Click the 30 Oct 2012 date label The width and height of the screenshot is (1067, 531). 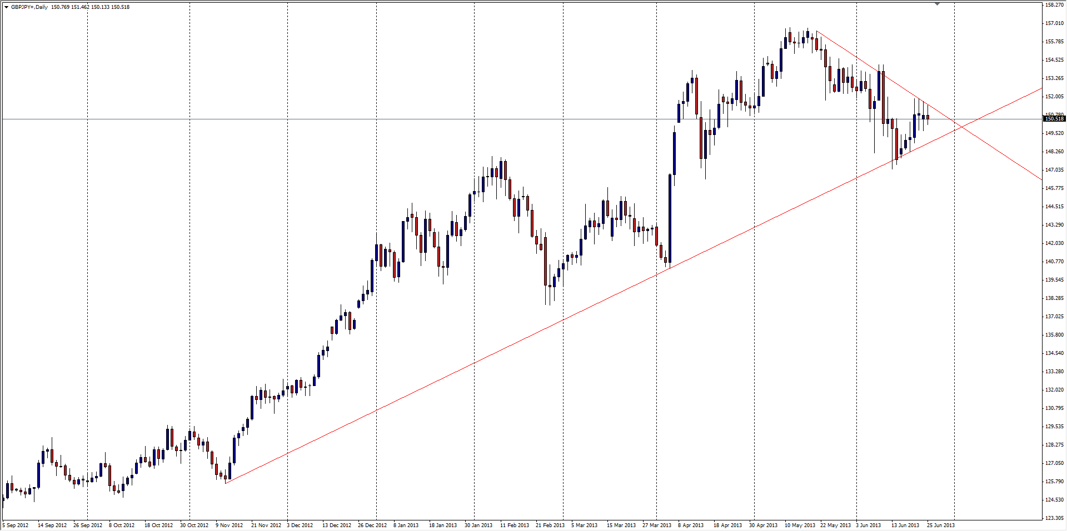click(194, 525)
